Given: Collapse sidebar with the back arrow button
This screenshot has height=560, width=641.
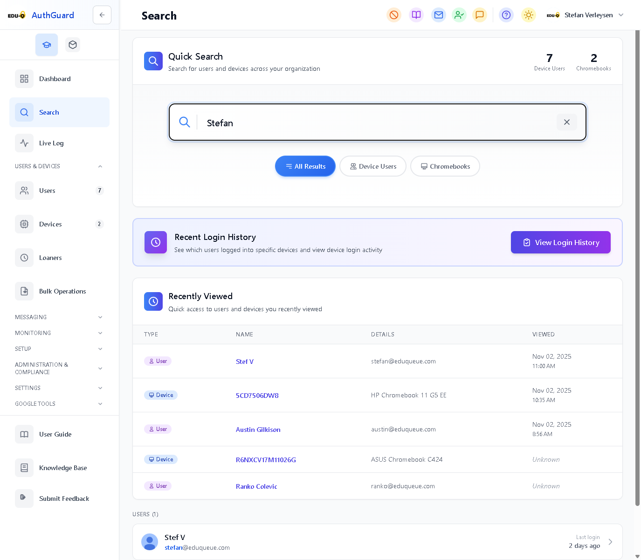Looking at the screenshot, I should (102, 15).
